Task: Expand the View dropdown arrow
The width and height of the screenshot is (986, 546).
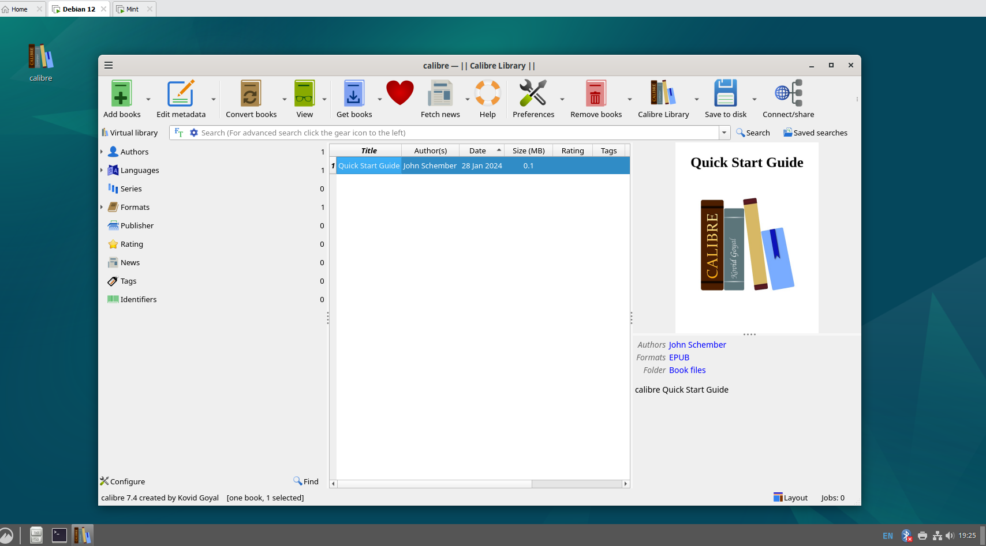Action: 324,99
